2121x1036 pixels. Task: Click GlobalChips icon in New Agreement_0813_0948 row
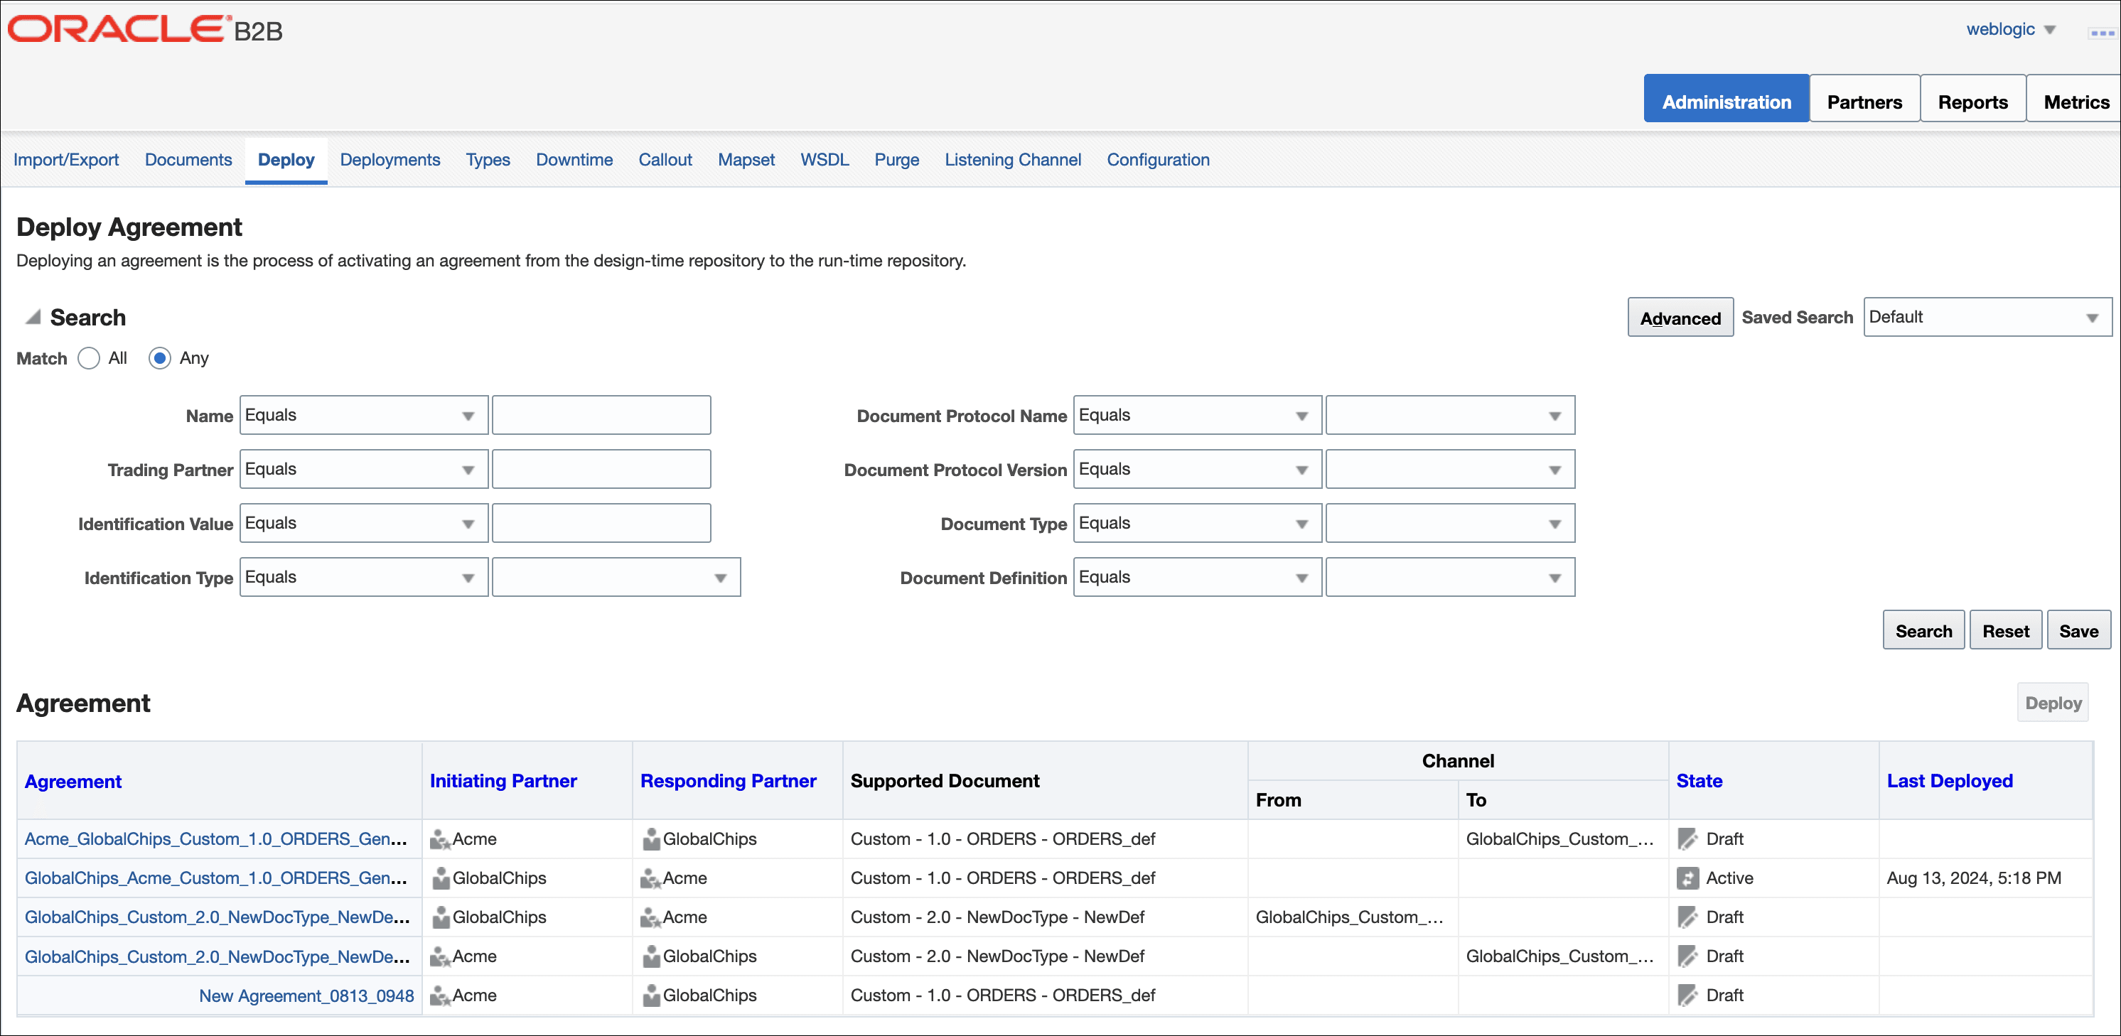coord(651,995)
